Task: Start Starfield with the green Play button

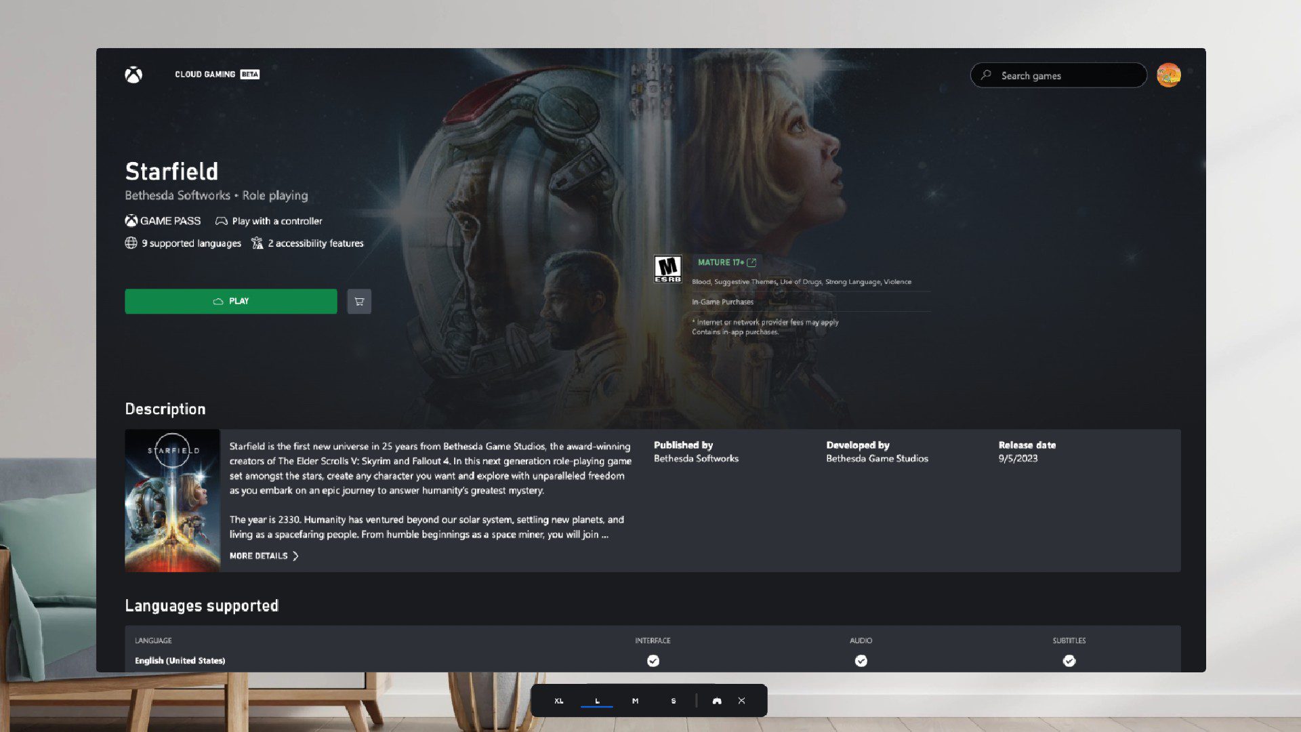Action: pos(231,301)
